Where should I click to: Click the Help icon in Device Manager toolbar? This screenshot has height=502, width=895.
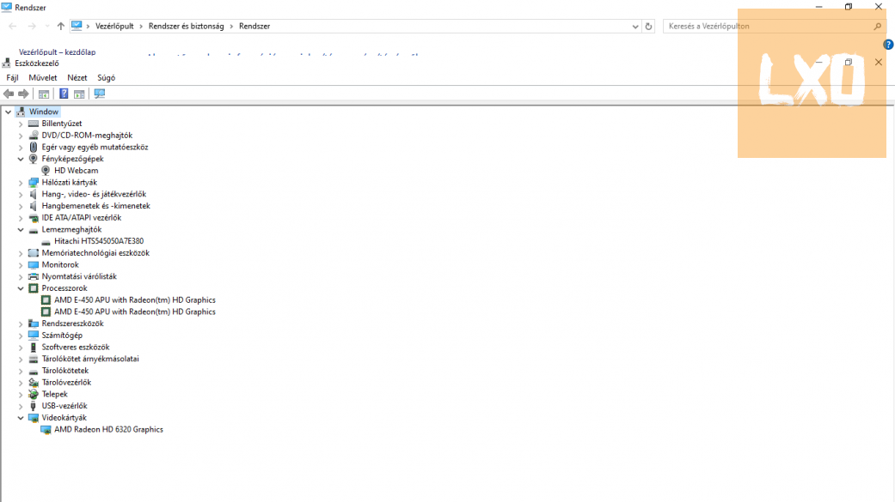pyautogui.click(x=64, y=94)
